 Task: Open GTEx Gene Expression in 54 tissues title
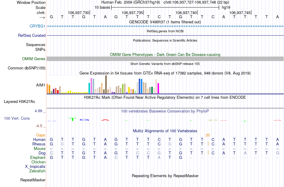tap(165, 73)
